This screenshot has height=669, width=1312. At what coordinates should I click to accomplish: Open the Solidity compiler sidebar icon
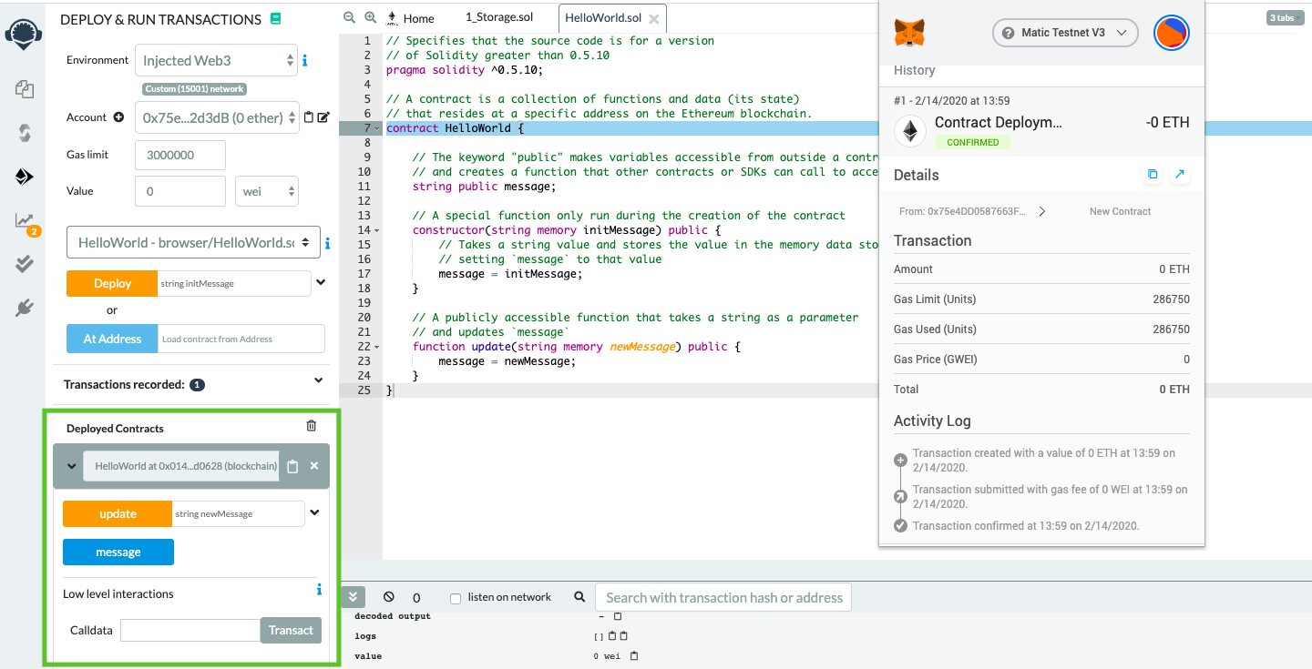25,133
